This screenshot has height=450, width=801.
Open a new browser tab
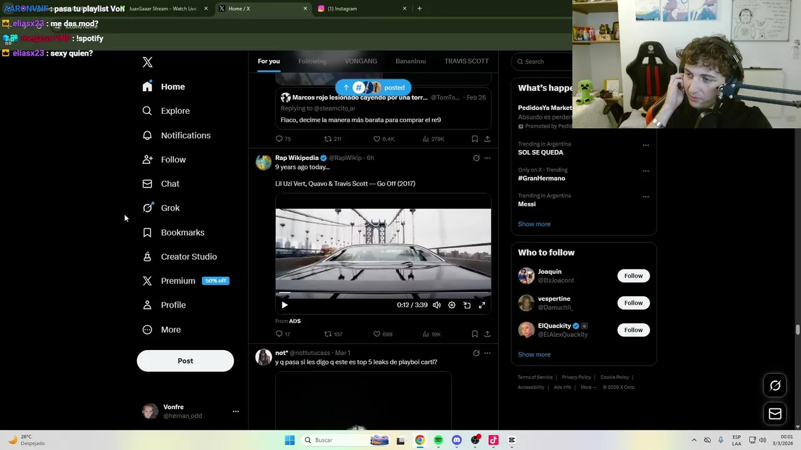[419, 9]
